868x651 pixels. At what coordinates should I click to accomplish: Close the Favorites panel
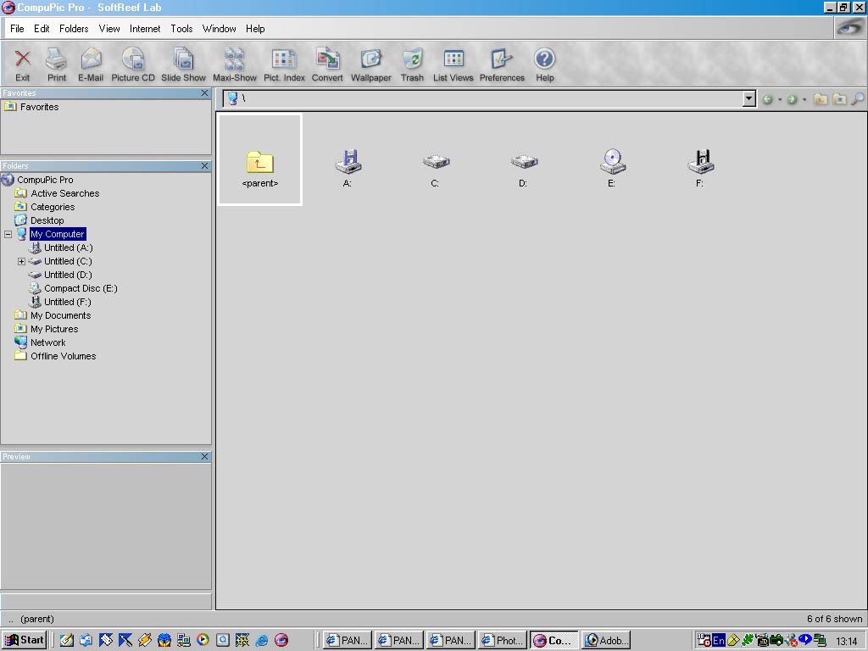[x=205, y=93]
